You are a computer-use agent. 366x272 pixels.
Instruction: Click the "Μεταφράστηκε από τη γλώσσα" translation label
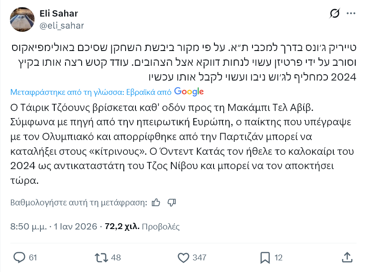pos(90,92)
